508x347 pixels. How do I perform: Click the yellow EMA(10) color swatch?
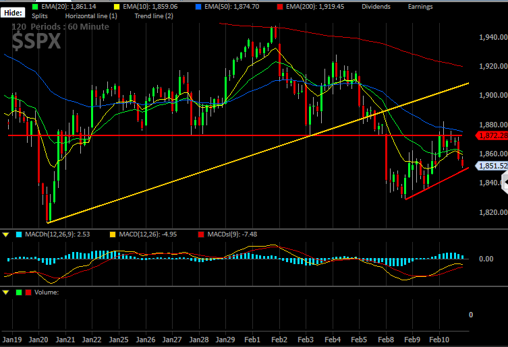(x=117, y=7)
